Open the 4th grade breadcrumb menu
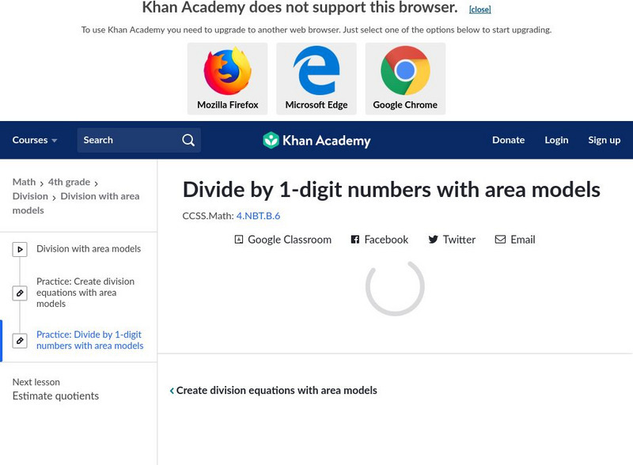 (70, 182)
